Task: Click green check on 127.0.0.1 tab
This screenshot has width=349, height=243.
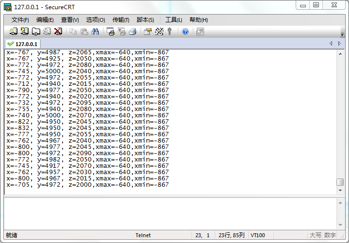Action: 11,44
